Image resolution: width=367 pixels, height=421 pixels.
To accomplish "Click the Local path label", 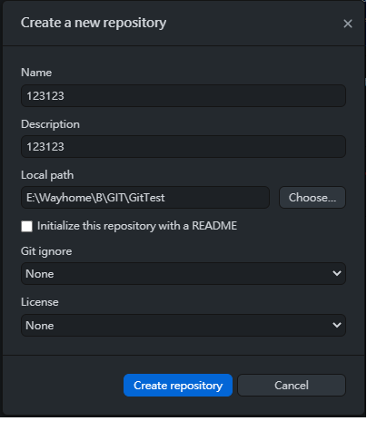I will (x=47, y=175).
